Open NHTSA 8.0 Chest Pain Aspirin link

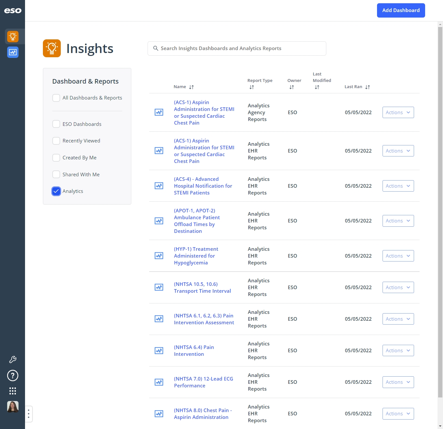point(203,414)
